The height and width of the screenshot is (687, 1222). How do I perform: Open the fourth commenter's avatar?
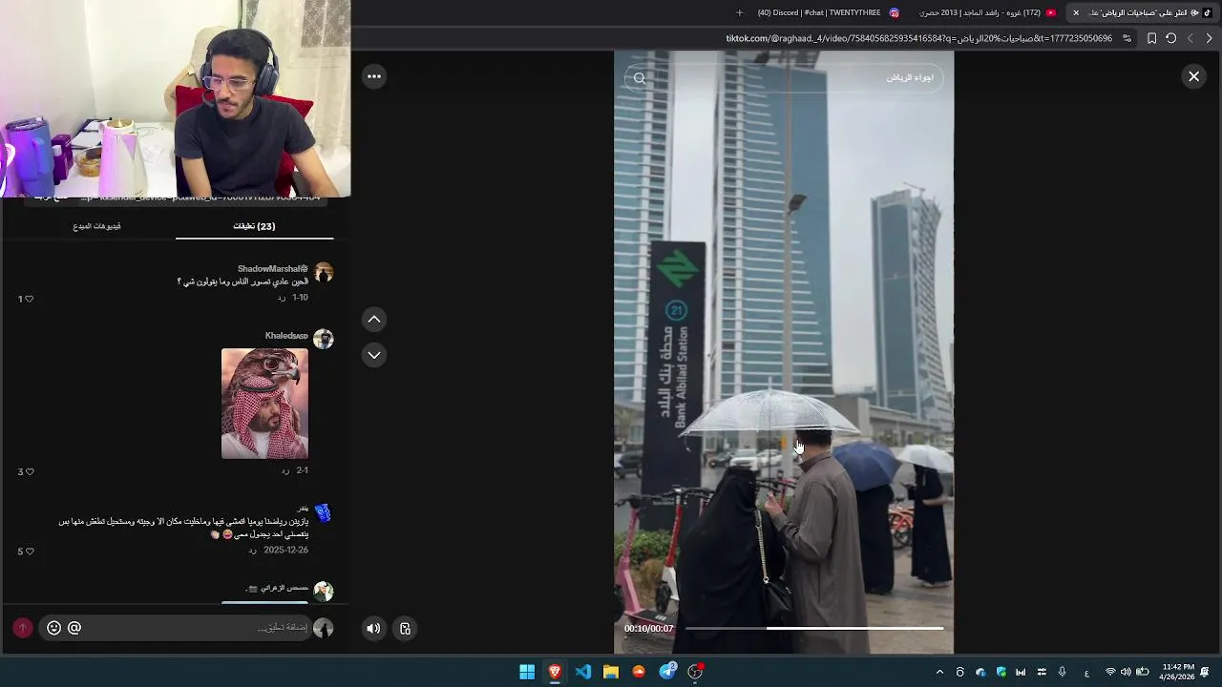324,592
